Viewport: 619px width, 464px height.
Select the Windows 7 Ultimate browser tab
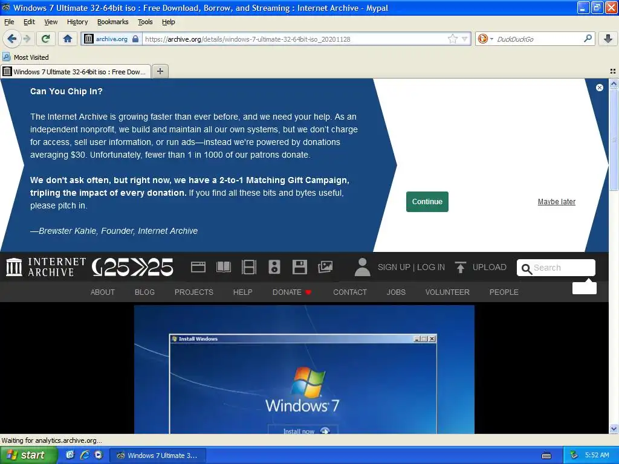click(x=76, y=71)
